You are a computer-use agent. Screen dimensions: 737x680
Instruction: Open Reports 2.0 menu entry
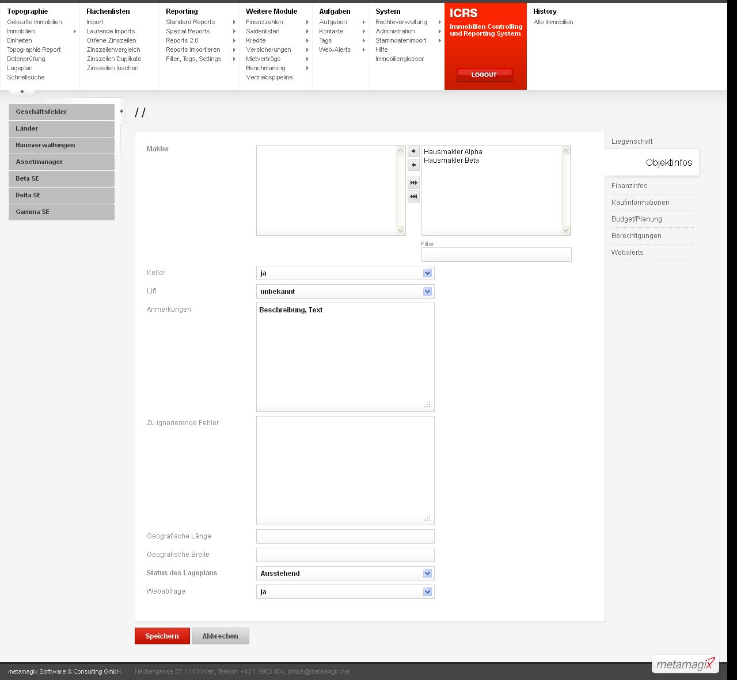click(182, 41)
